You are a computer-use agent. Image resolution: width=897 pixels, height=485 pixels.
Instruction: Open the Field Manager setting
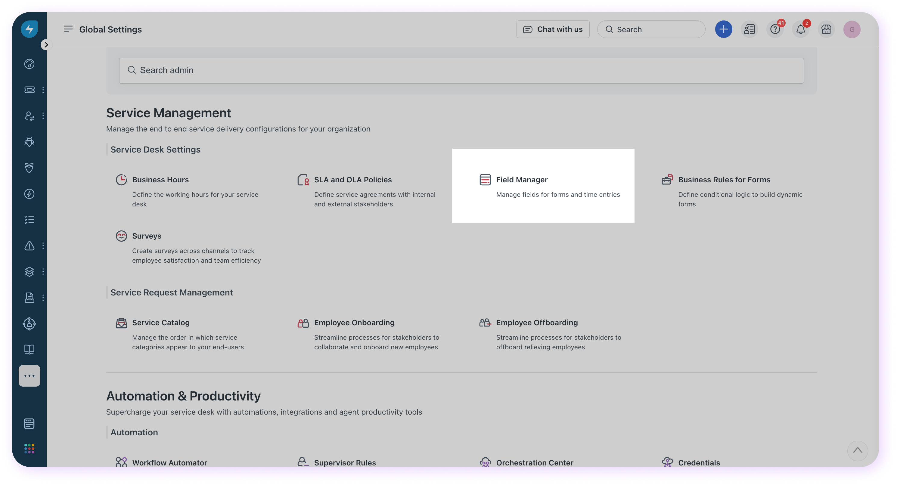[x=522, y=180]
